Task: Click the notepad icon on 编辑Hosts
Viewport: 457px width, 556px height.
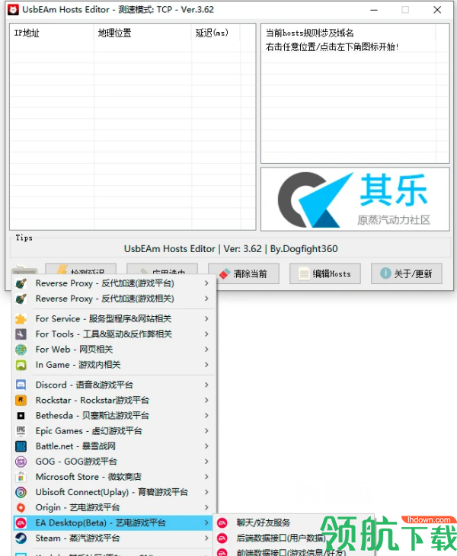Action: coord(304,273)
